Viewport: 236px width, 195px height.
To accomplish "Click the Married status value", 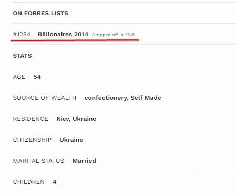I will (84, 161).
